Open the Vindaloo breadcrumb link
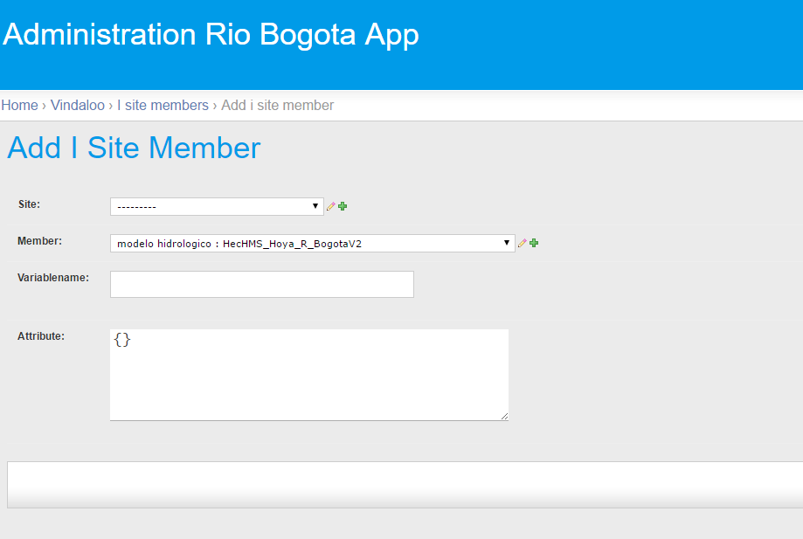The width and height of the screenshot is (803, 539). click(x=78, y=106)
